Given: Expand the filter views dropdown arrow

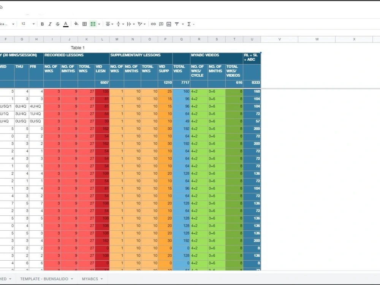Looking at the screenshot, I should point(183,24).
